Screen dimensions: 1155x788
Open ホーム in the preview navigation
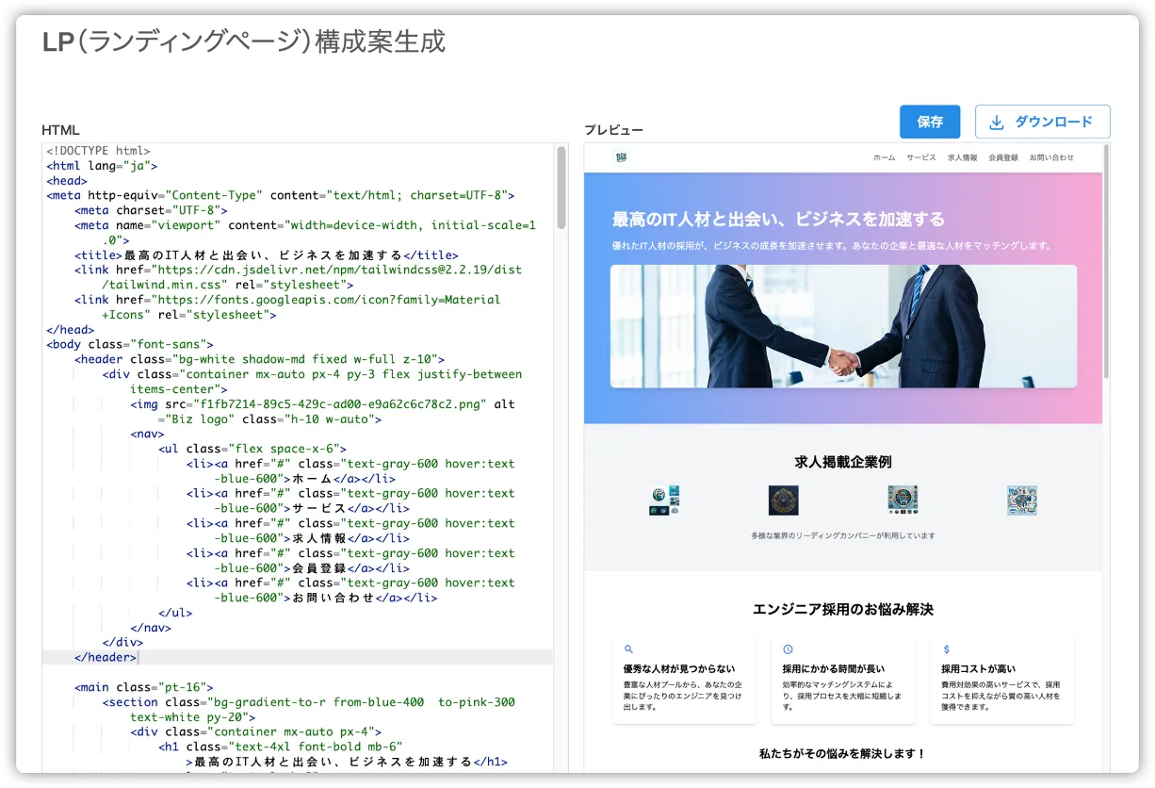(884, 157)
